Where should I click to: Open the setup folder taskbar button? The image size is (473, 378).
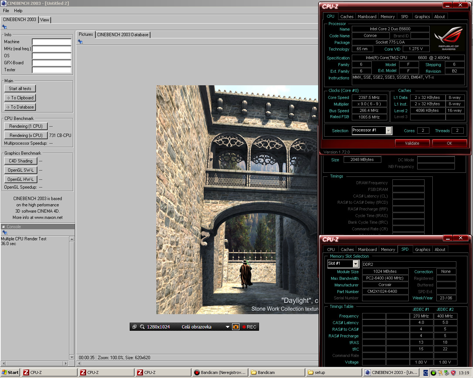[x=334, y=372]
